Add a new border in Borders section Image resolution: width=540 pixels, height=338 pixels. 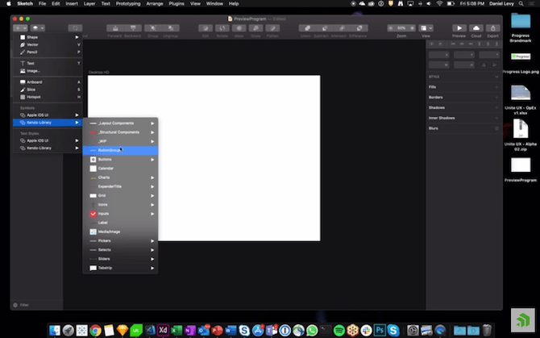pyautogui.click(x=496, y=97)
